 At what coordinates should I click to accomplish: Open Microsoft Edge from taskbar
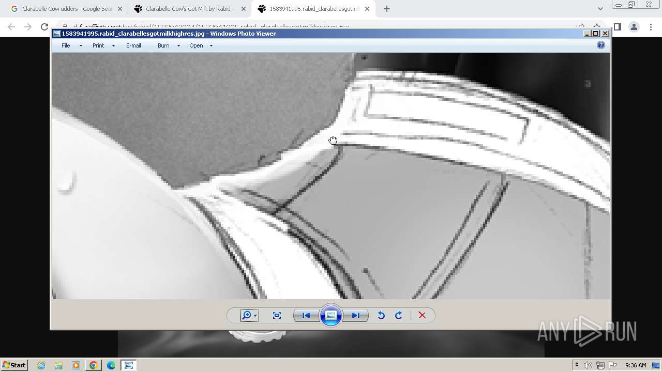pyautogui.click(x=111, y=365)
